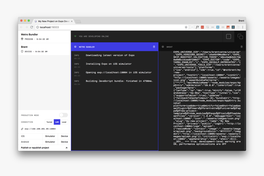Screen dimensions: 264x176
Task: Switch to the overlapping-panels layout icon
Action: coord(240,36)
